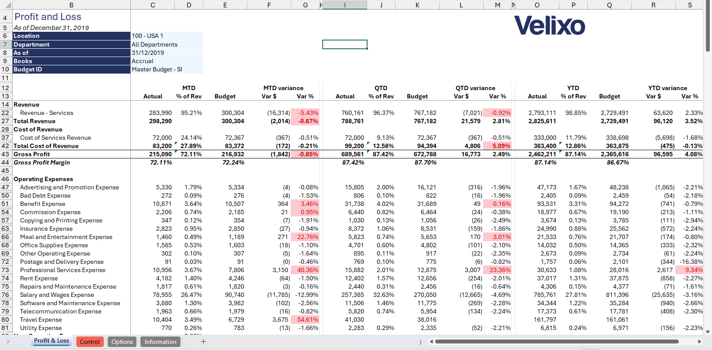Select the 'All Departments' value cell

click(x=167, y=44)
